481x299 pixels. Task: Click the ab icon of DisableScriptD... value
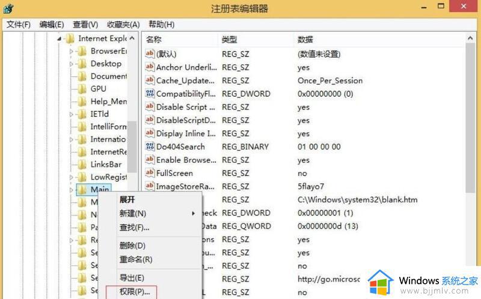click(x=150, y=120)
